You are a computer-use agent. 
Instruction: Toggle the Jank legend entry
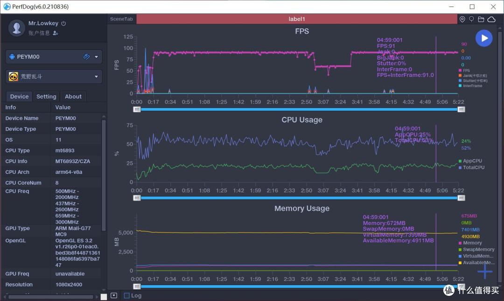point(473,75)
